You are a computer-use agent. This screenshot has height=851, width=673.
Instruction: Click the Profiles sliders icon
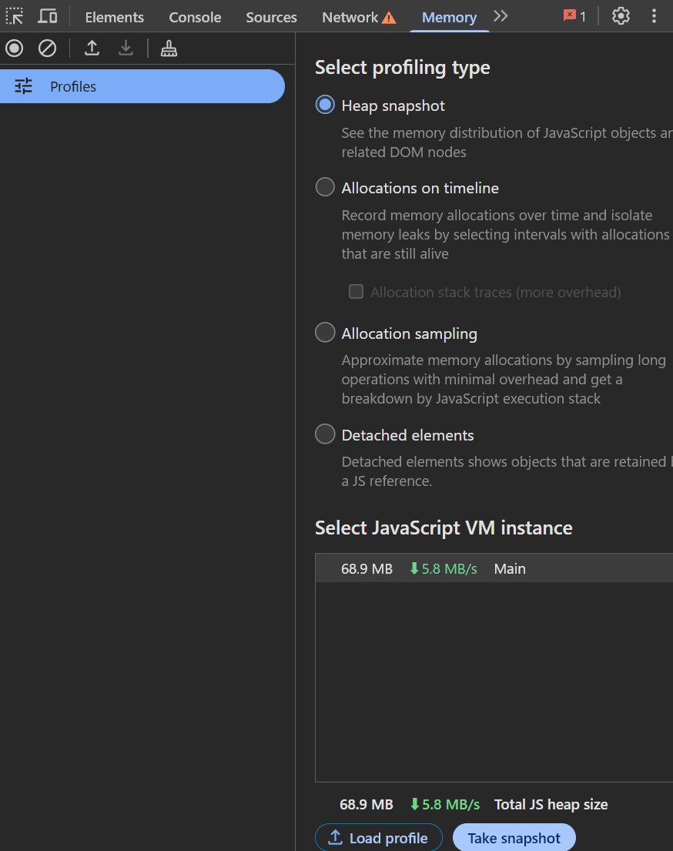pyautogui.click(x=23, y=86)
